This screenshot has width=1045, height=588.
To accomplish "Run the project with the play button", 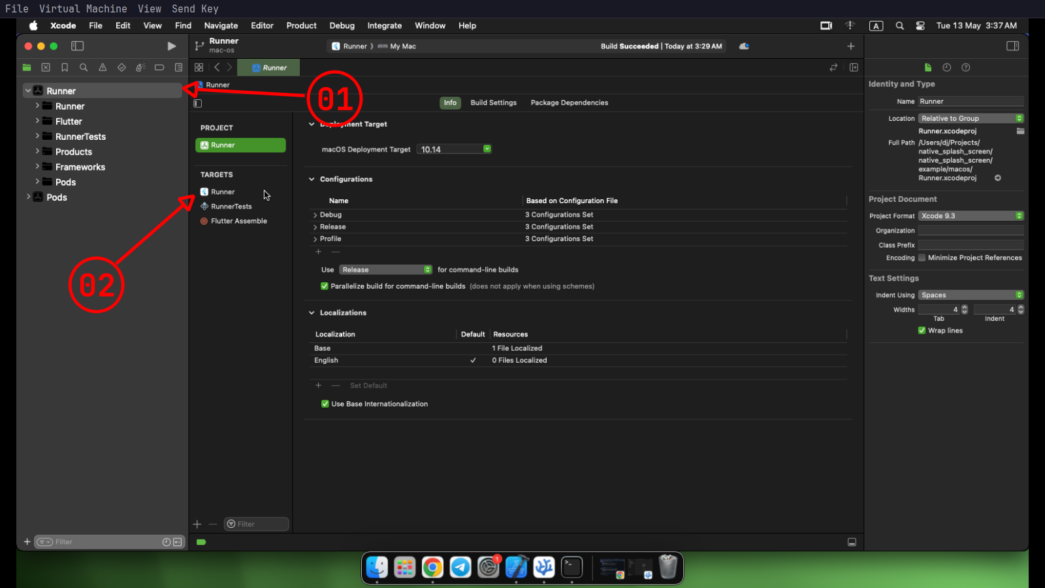I will point(171,46).
